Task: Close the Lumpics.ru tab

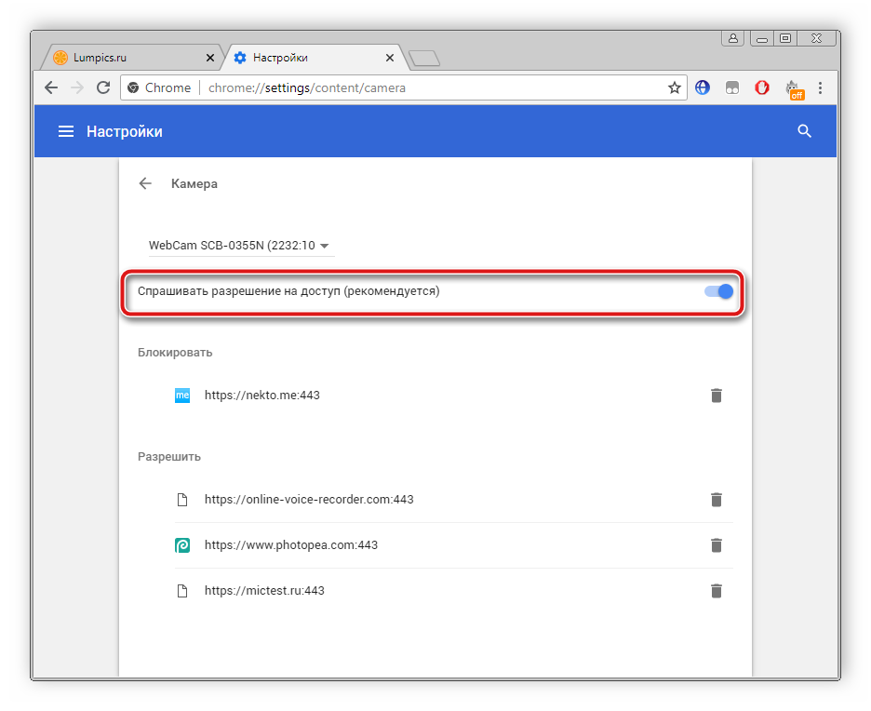Action: coord(210,58)
